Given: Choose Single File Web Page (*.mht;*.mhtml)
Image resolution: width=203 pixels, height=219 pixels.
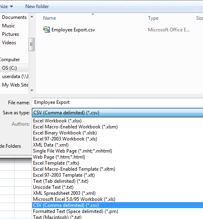Looking at the screenshot, I should point(117,151).
